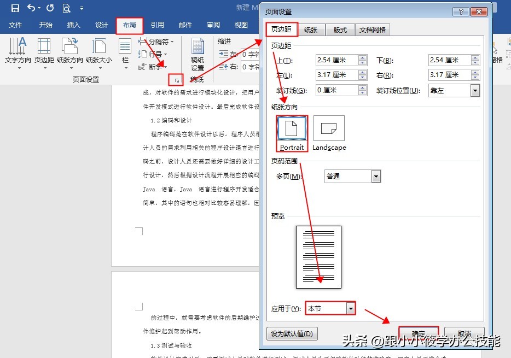Click the 下(B) margin spinner arrows
Screen dimensions: 511x358
click(x=475, y=60)
